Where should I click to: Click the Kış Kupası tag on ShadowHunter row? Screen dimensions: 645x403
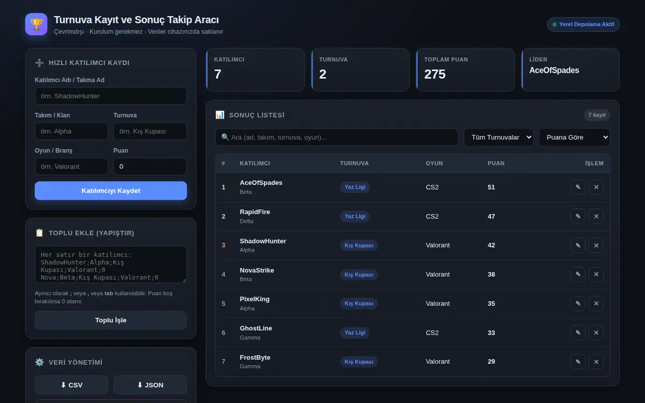tap(359, 245)
